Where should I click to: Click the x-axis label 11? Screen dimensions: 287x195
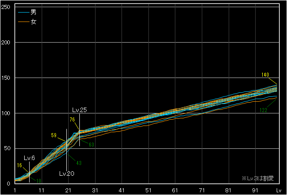coord(42,191)
